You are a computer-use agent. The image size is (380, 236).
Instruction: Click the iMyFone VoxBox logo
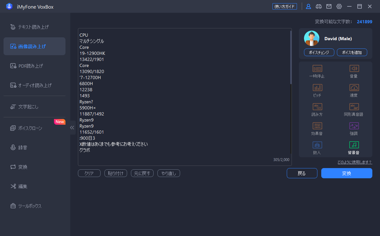point(9,6)
